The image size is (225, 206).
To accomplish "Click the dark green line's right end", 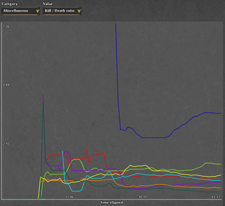I will 221,192.
